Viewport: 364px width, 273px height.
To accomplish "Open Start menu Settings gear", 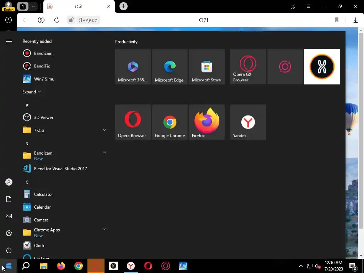I will coord(9,233).
